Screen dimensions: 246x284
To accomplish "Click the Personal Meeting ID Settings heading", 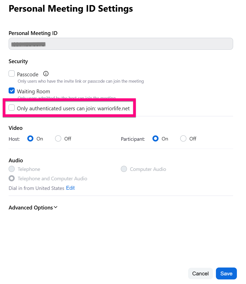I will 71,9.
